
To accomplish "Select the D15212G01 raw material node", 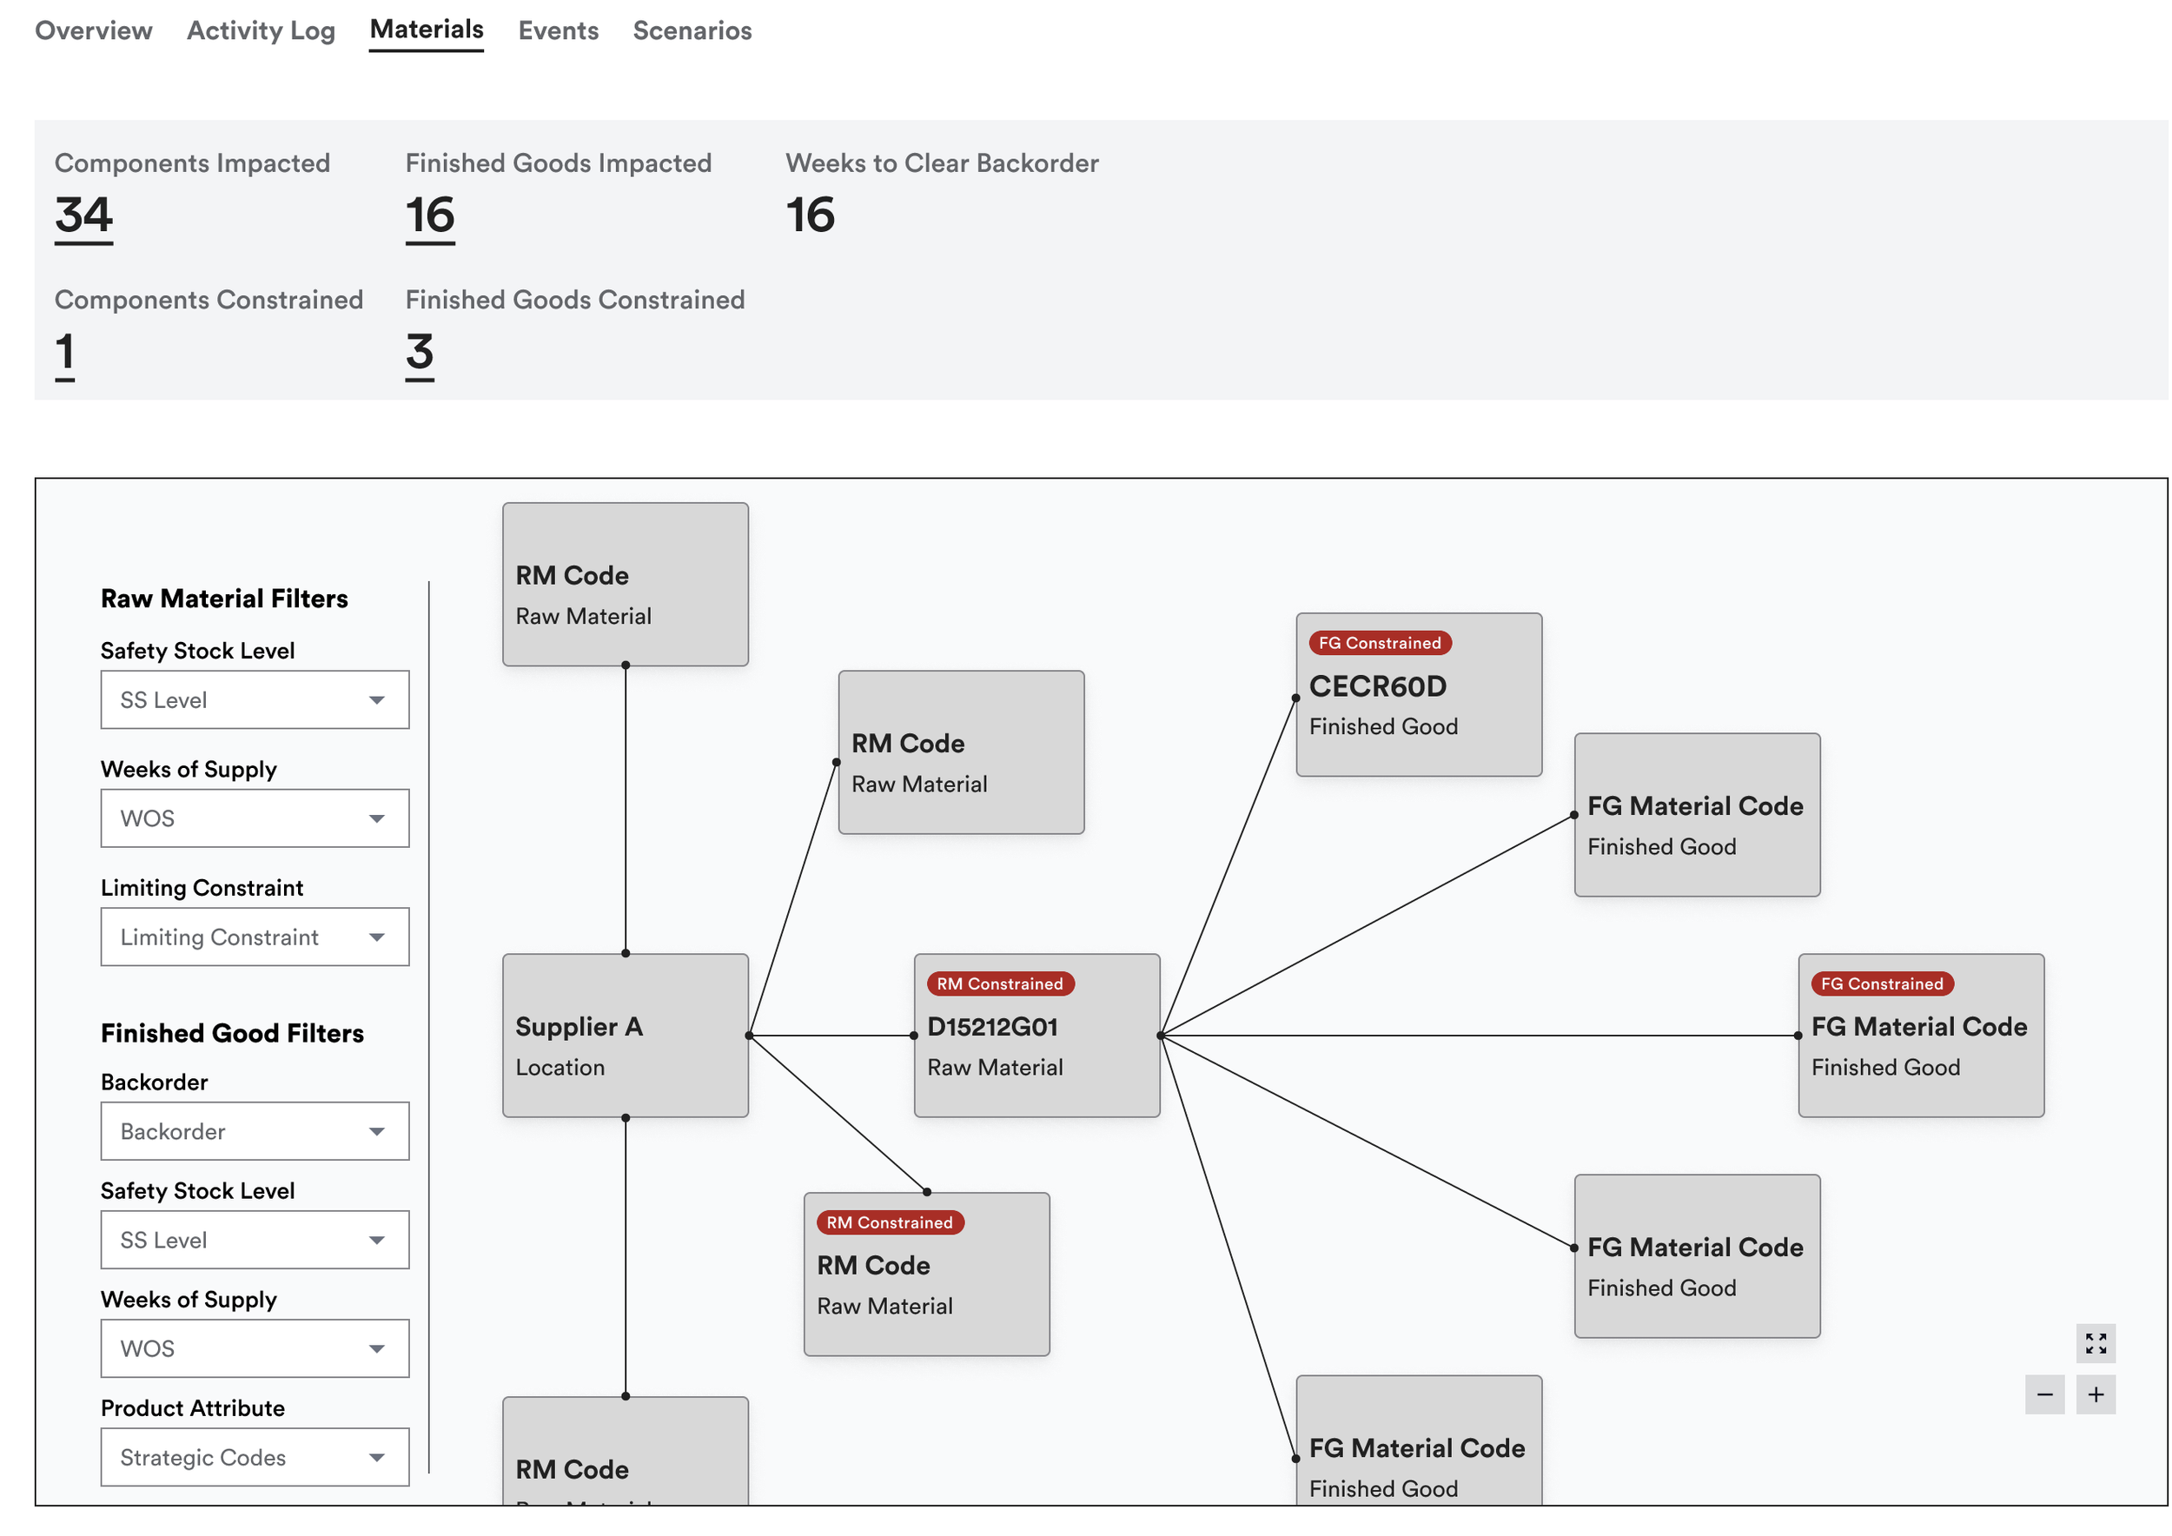I will pyautogui.click(x=1036, y=1036).
